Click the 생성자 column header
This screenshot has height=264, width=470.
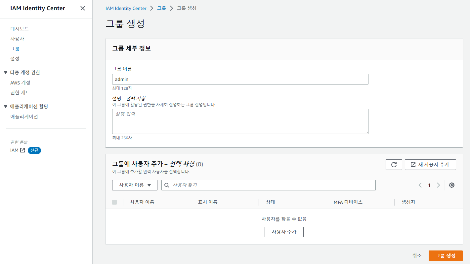(408, 202)
